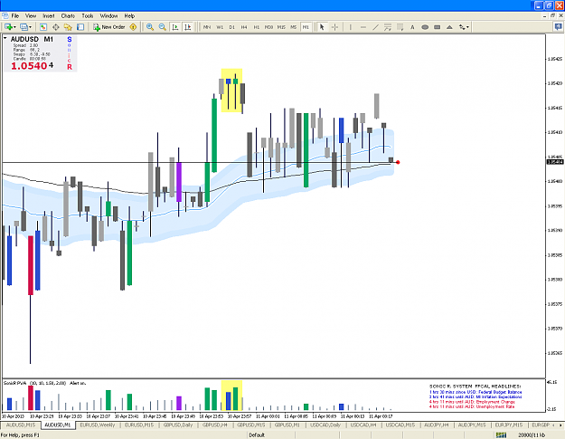Toggle the Terminal panel icon
Screen dimensions: 565x439
pyautogui.click(x=80, y=27)
